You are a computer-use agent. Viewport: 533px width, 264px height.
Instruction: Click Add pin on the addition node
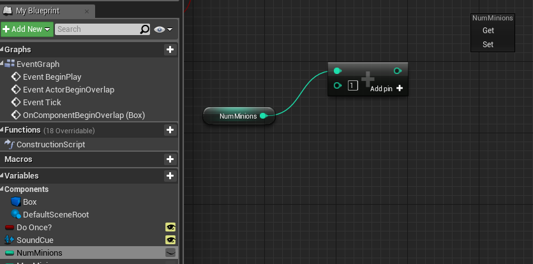[x=386, y=89]
